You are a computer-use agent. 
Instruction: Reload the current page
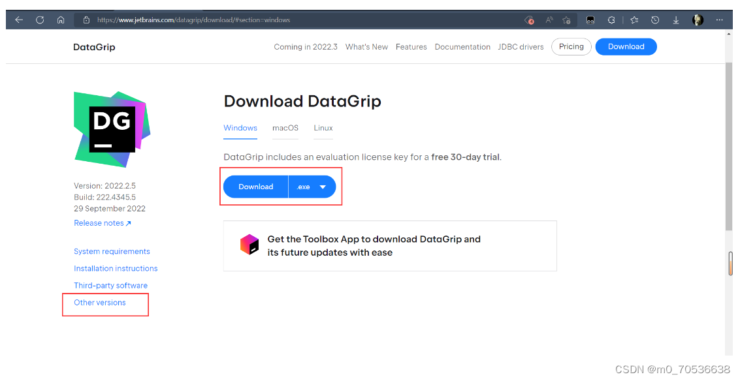[40, 20]
